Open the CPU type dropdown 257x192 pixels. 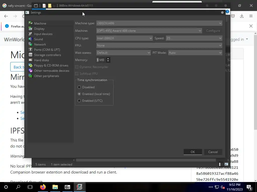124,38
